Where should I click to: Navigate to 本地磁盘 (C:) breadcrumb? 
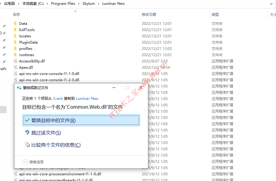point(33,4)
